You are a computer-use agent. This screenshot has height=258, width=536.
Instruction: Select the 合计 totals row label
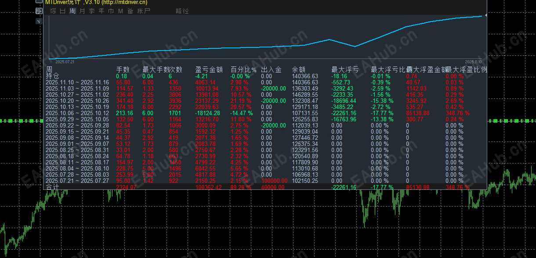tap(52, 187)
